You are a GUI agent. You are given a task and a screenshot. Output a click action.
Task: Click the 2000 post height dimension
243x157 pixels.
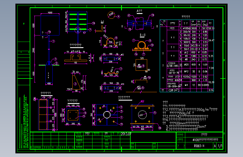pyautogui.click(x=33, y=50)
